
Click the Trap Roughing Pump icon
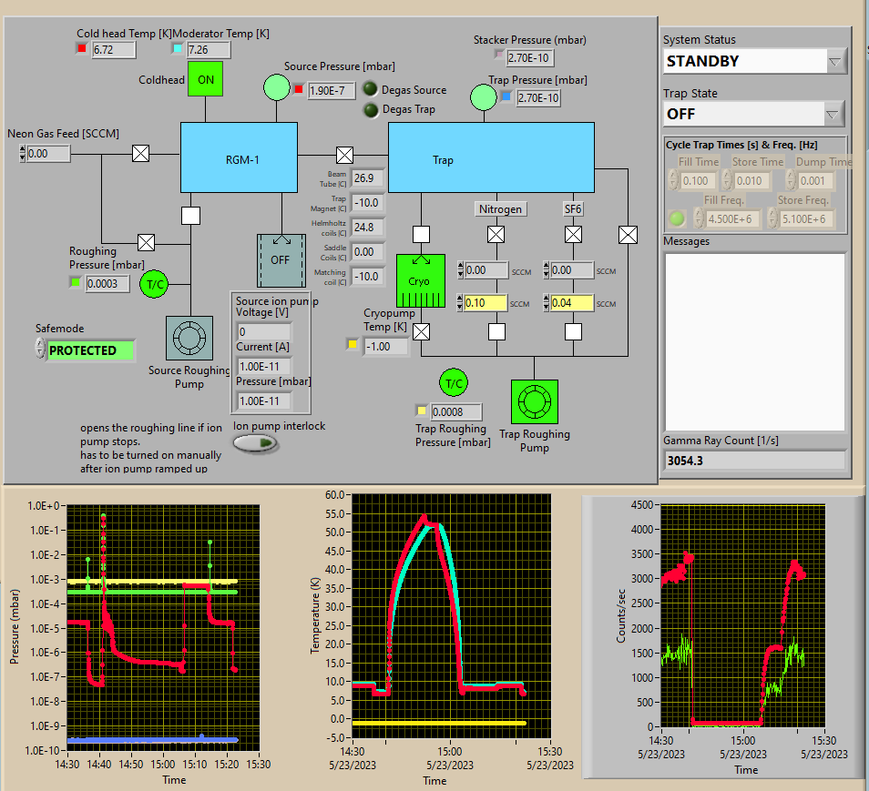tap(534, 401)
